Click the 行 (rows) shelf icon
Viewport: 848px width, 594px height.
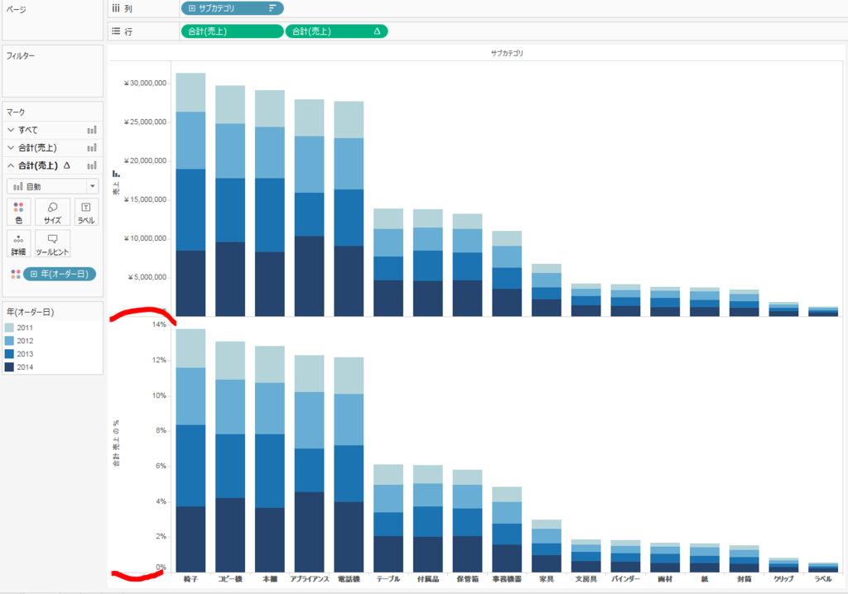click(116, 31)
